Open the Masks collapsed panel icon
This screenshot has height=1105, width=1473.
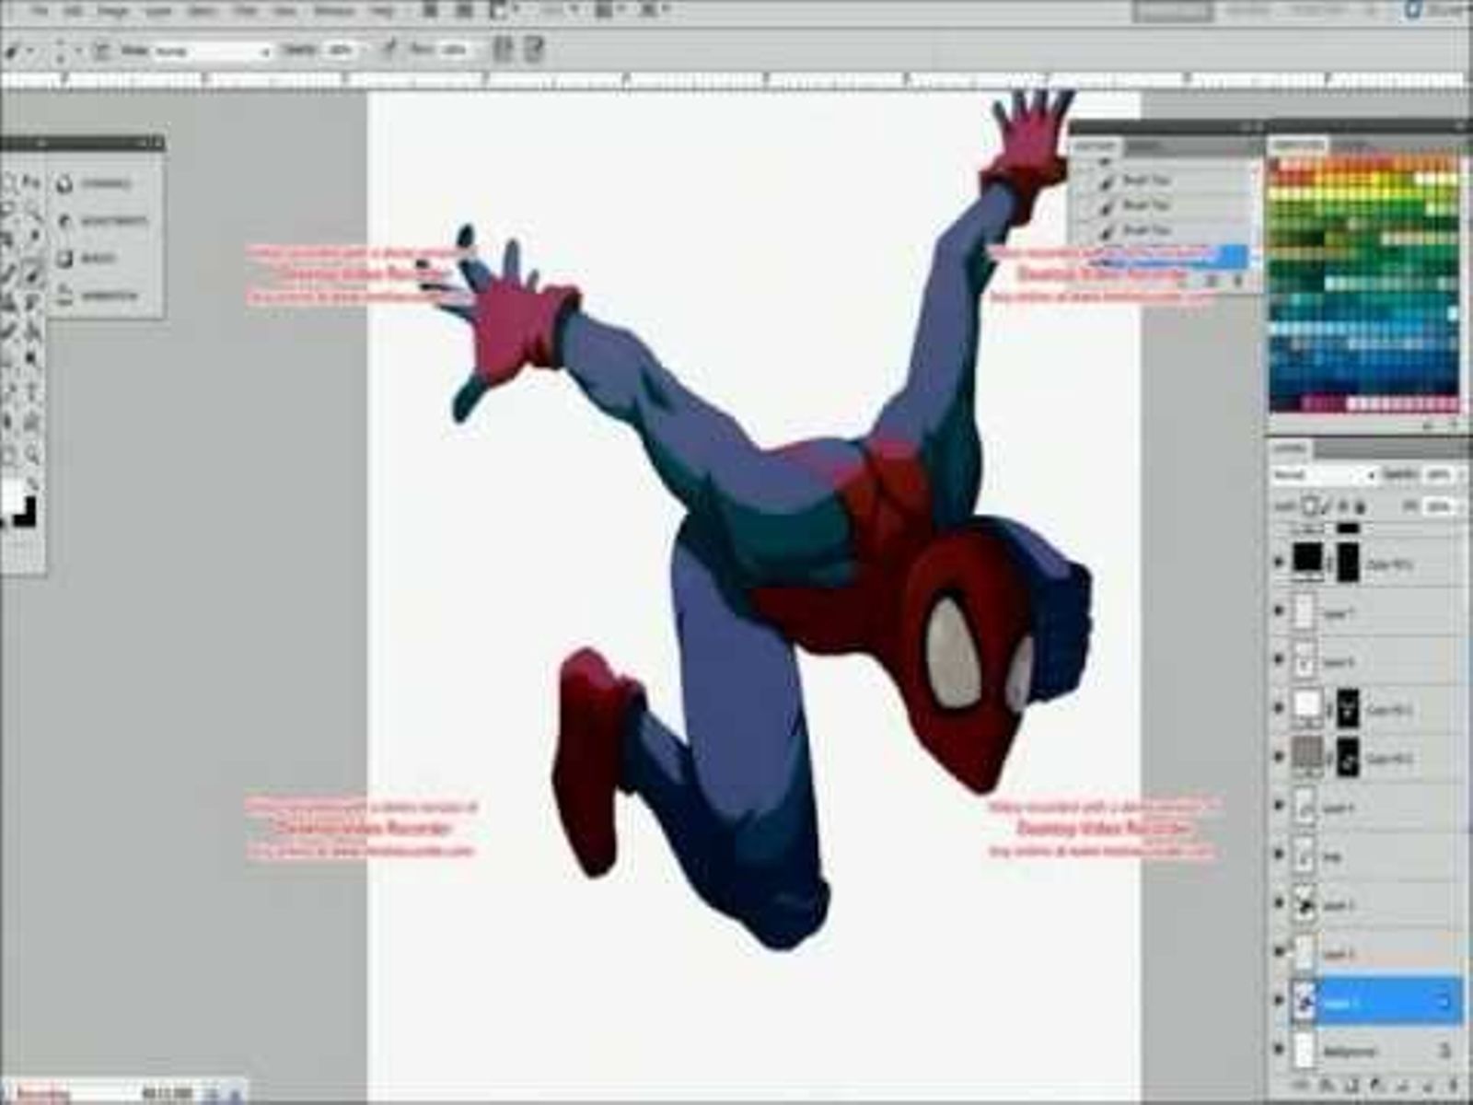(65, 259)
